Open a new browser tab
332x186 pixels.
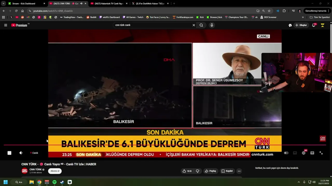coord(174,4)
